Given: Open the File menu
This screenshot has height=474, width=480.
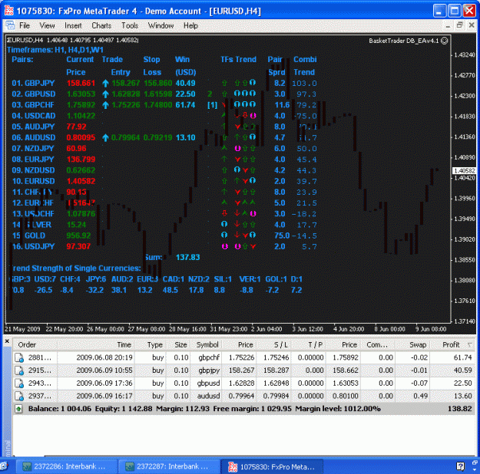Looking at the screenshot, I should click(24, 25).
